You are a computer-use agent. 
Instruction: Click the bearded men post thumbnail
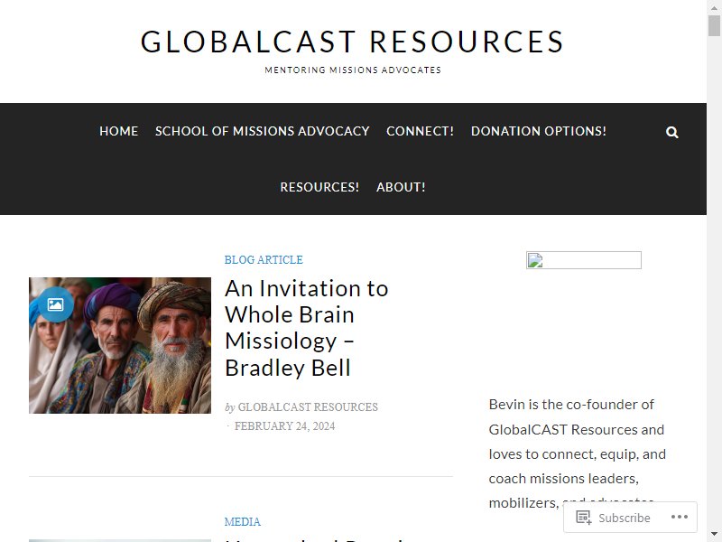pyautogui.click(x=120, y=345)
